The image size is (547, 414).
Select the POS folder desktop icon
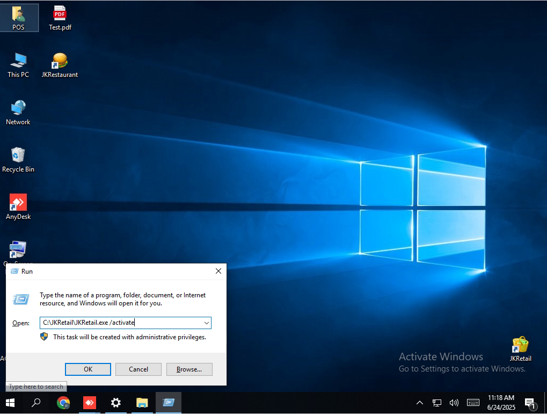(19, 17)
